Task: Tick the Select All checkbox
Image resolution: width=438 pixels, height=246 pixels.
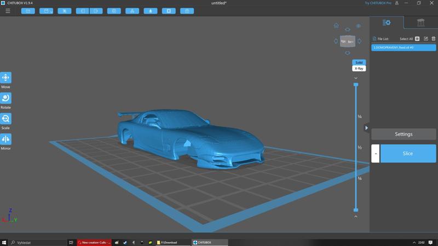Action: (417, 39)
